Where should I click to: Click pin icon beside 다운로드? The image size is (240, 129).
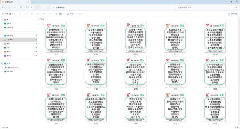point(36,40)
